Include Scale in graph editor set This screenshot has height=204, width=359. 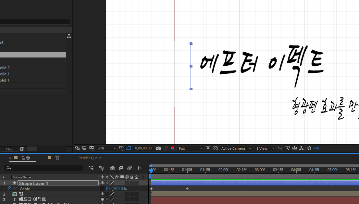click(15, 188)
